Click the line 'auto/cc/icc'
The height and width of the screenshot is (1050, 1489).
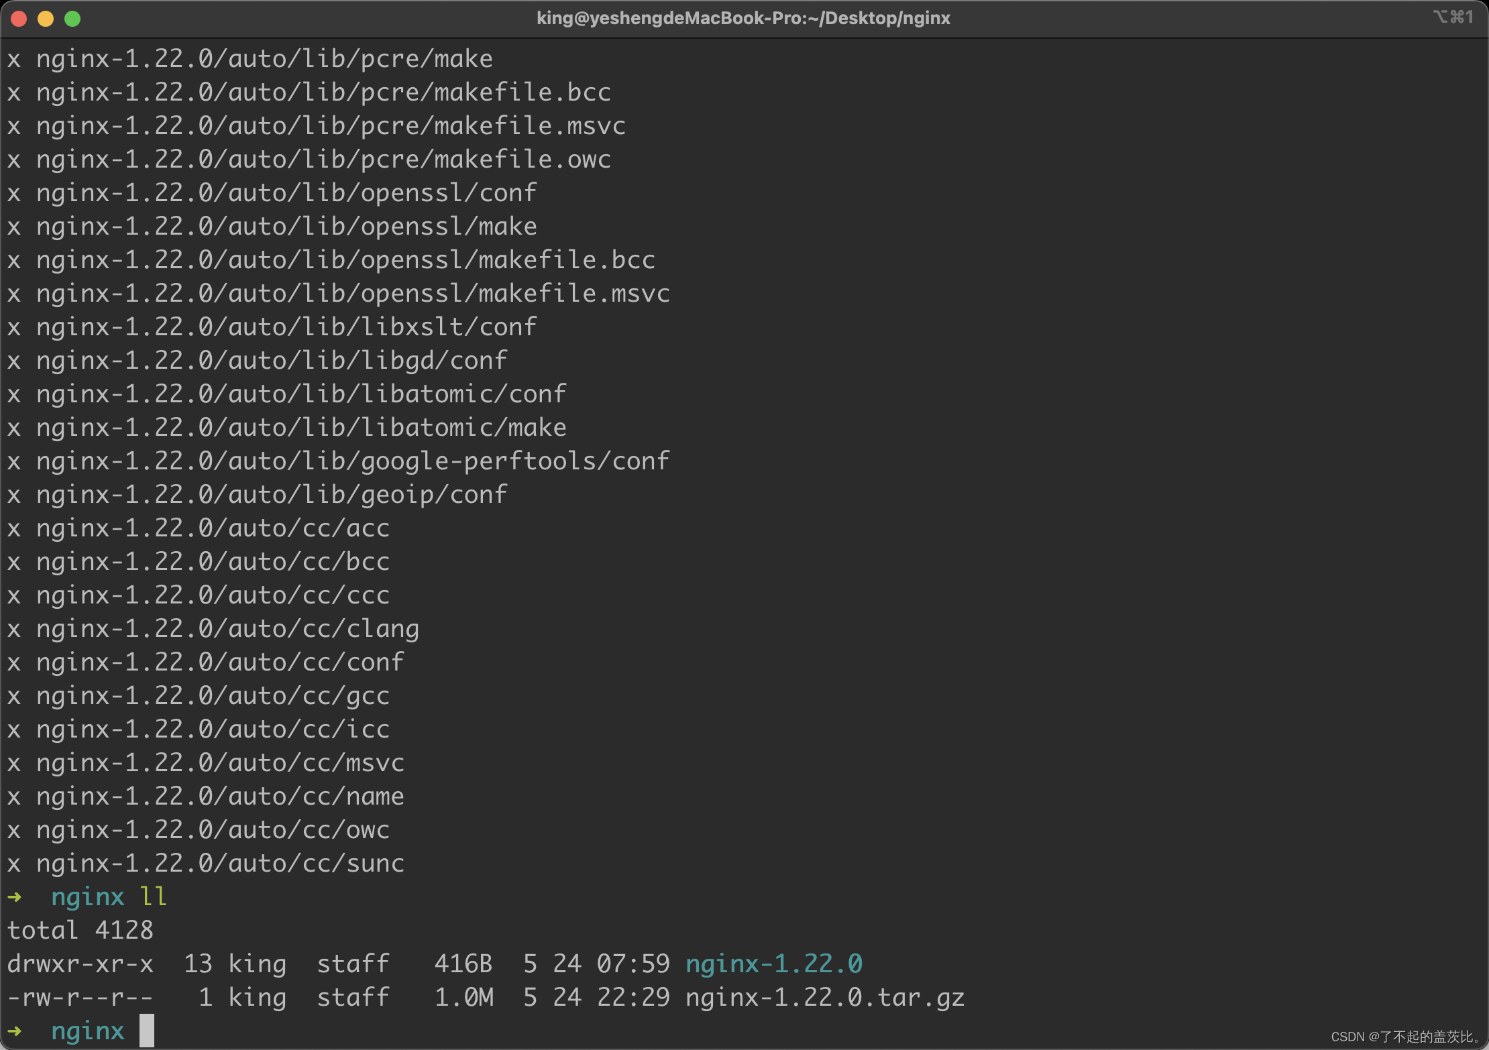pos(199,730)
